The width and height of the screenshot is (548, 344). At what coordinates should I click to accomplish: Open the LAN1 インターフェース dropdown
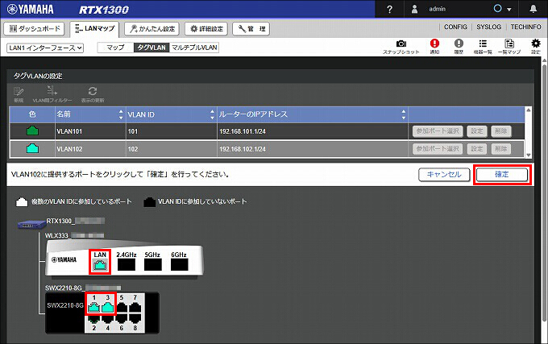coord(45,48)
